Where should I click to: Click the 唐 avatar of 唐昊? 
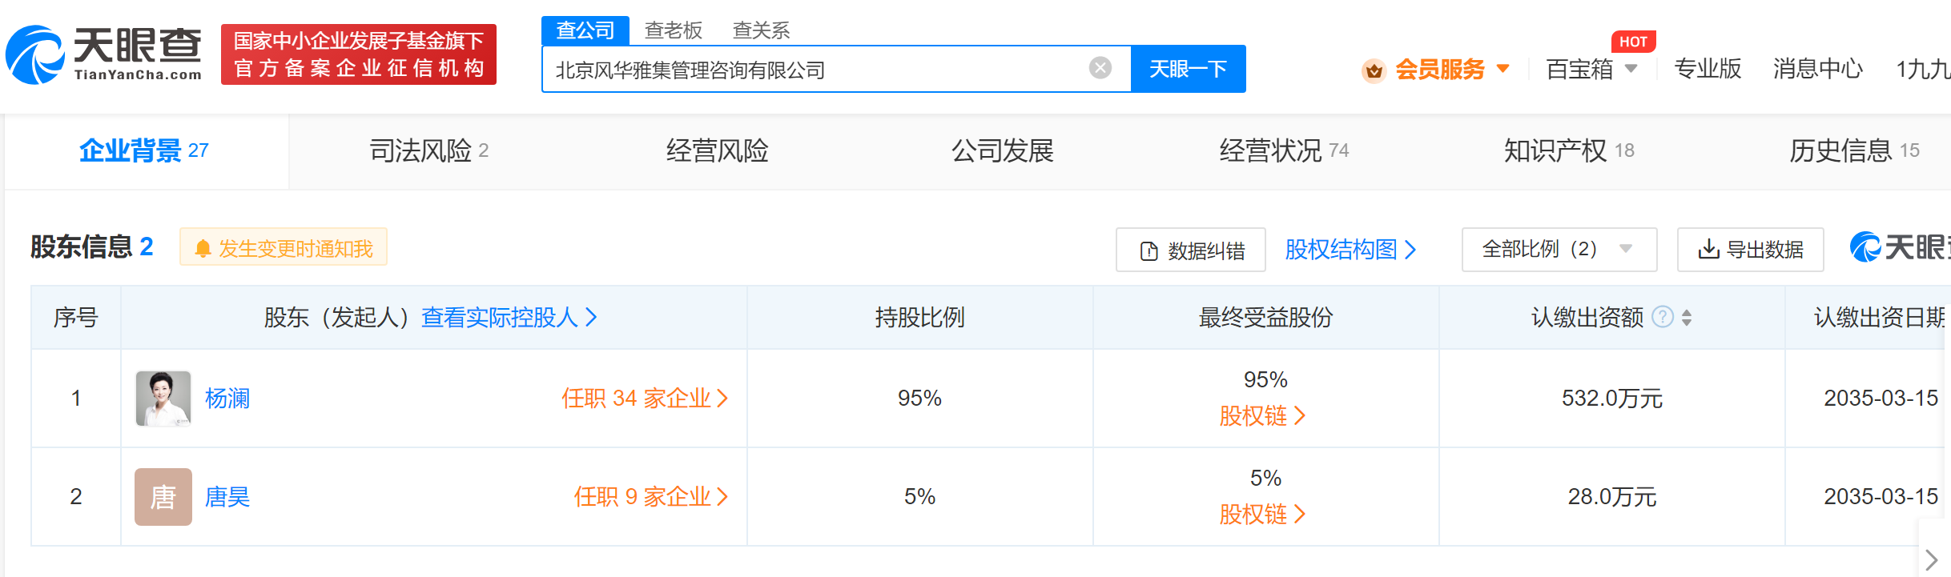click(163, 497)
